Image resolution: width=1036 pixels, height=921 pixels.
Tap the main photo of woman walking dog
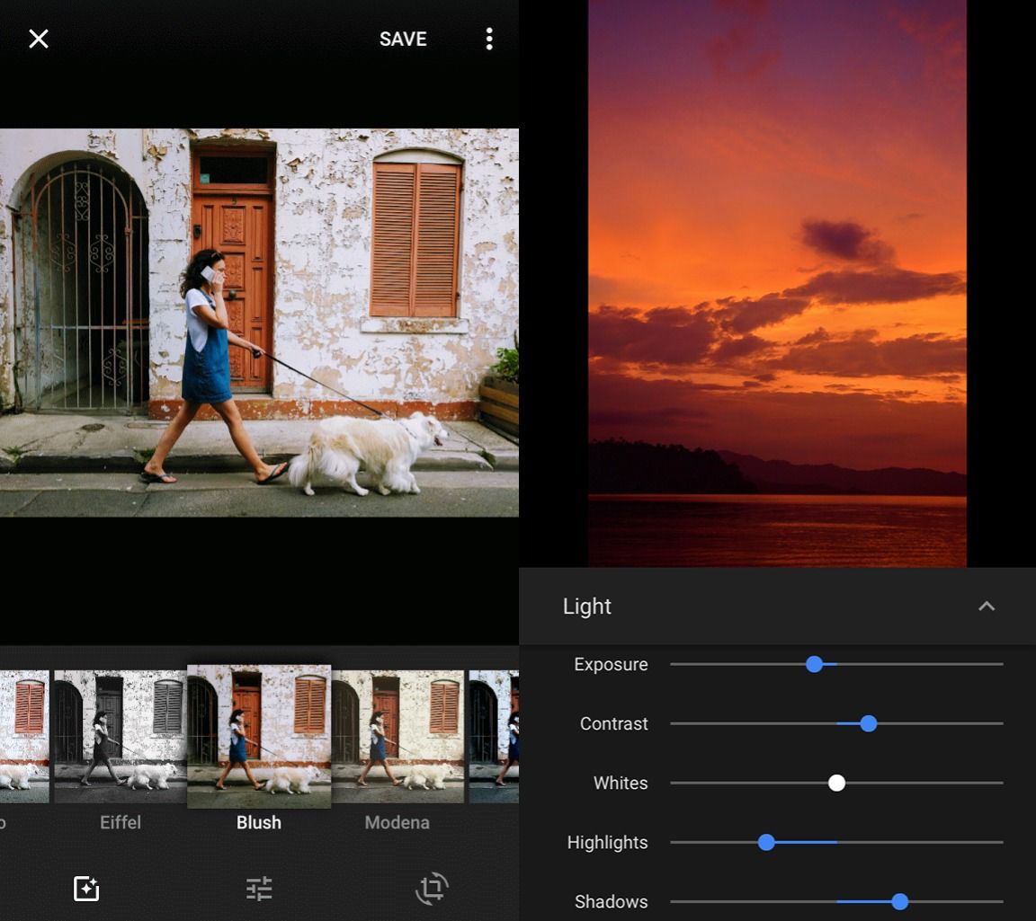coord(259,323)
